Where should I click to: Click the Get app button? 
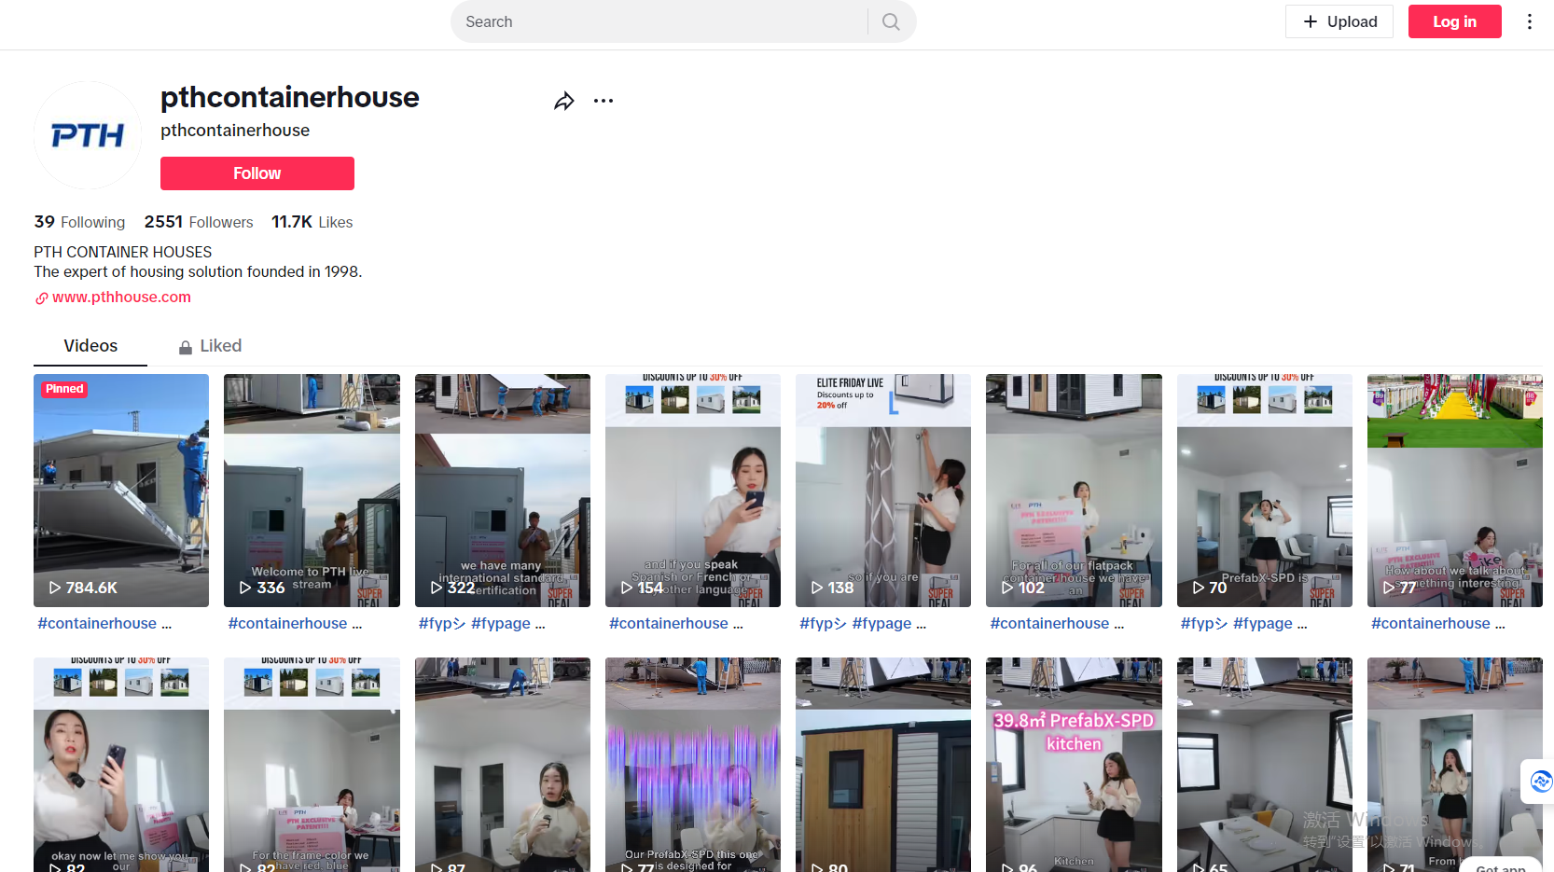pos(1501,866)
